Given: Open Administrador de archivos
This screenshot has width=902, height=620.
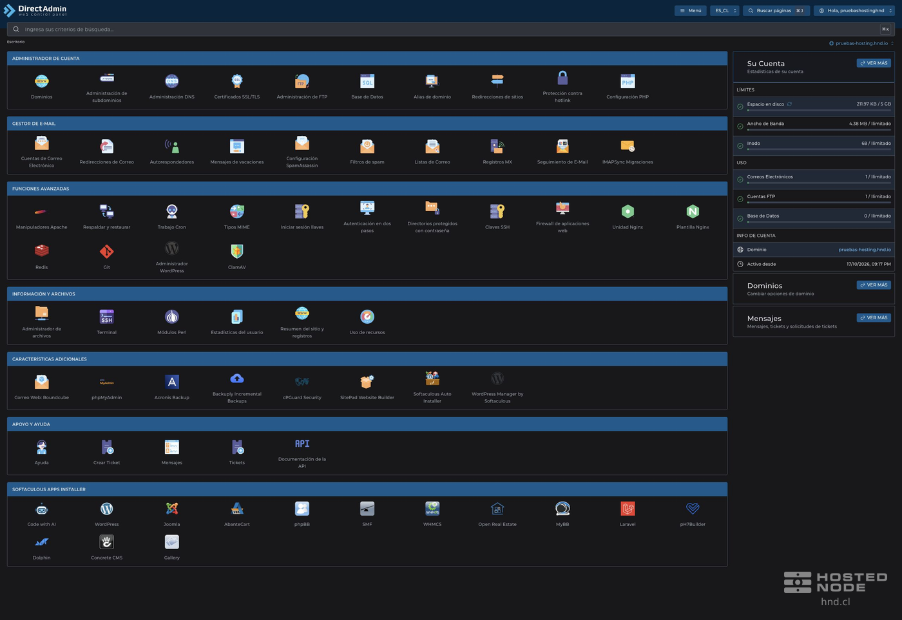Looking at the screenshot, I should coord(41,313).
